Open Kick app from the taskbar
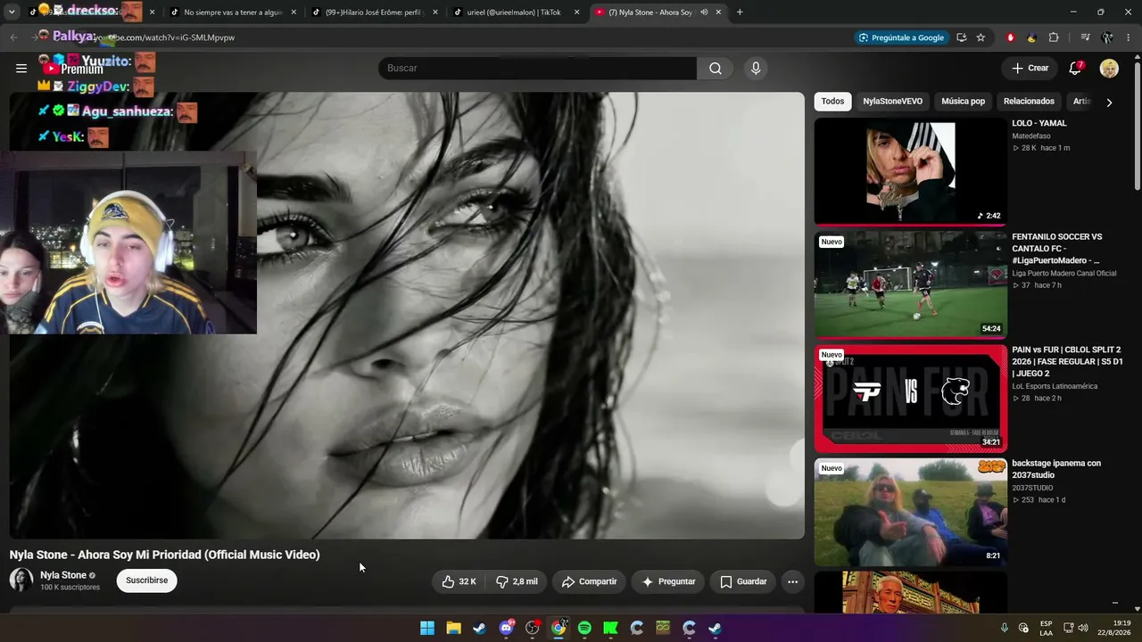 point(610,628)
